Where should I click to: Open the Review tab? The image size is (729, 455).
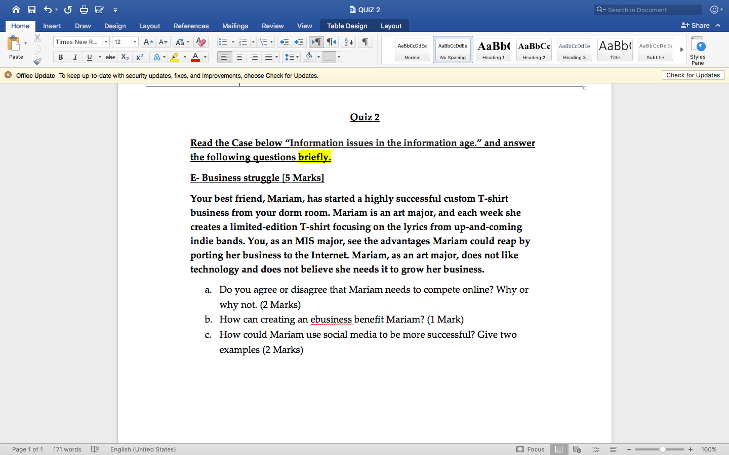point(273,26)
